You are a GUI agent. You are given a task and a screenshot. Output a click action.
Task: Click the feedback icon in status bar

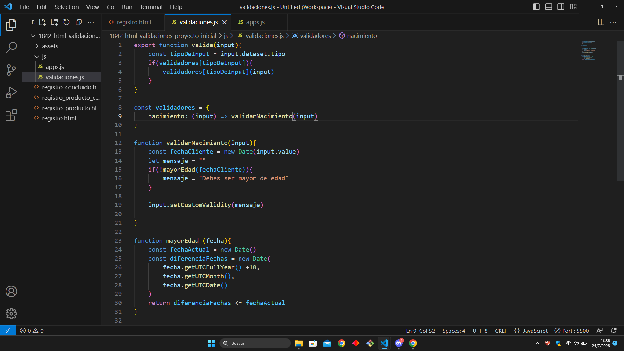tap(600, 331)
